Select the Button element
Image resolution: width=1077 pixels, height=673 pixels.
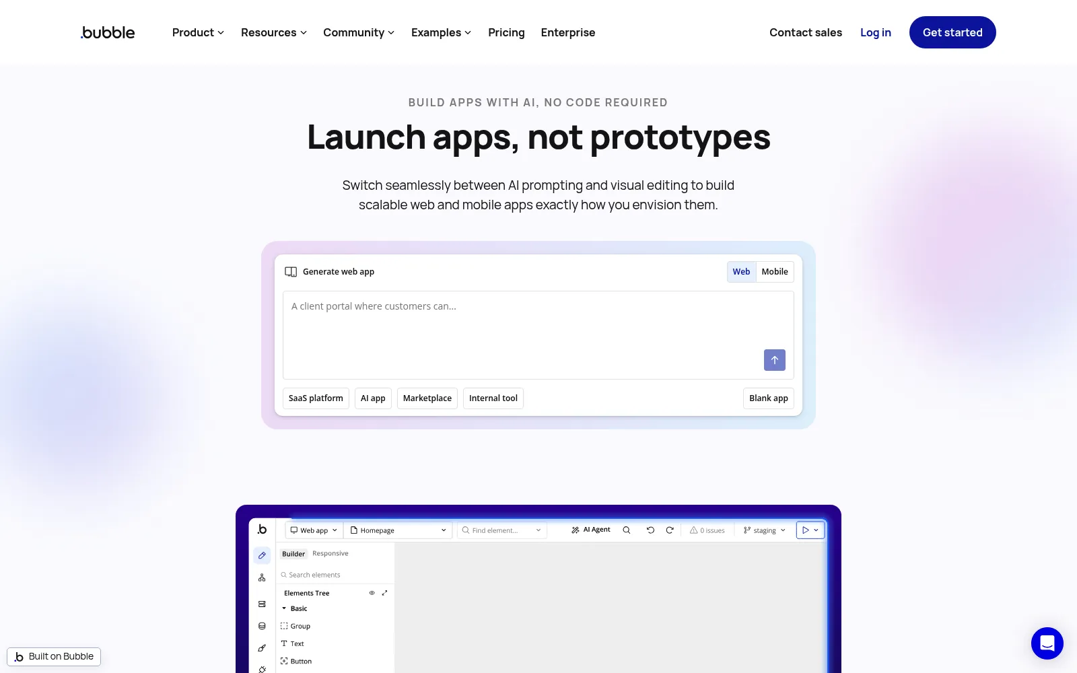[x=297, y=661]
